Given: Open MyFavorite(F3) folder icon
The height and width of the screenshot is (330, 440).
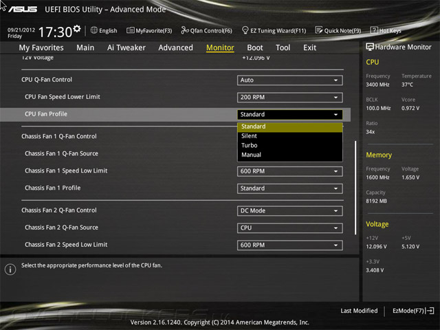Looking at the screenshot, I should coord(130,30).
